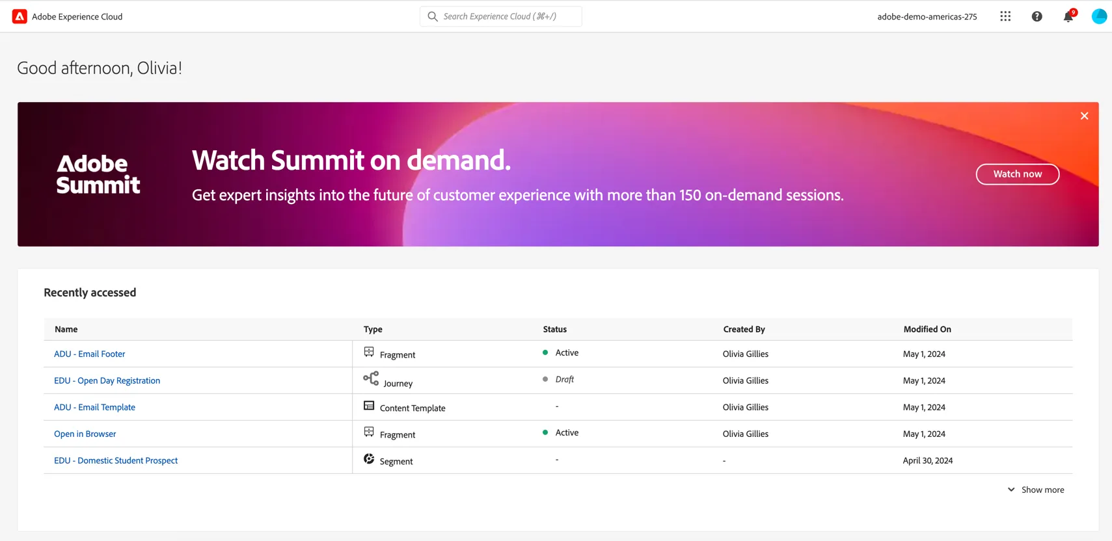This screenshot has width=1112, height=541.
Task: Click the Active status of Open in Browser
Action: coord(567,432)
